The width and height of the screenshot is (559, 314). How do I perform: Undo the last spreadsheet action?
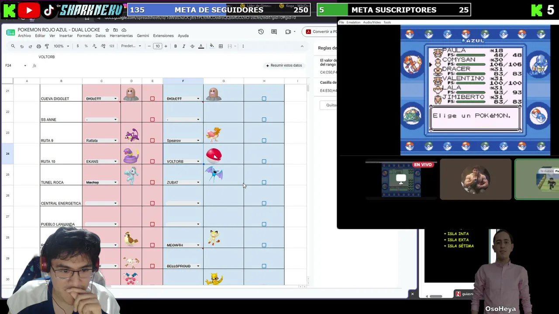pos(22,46)
